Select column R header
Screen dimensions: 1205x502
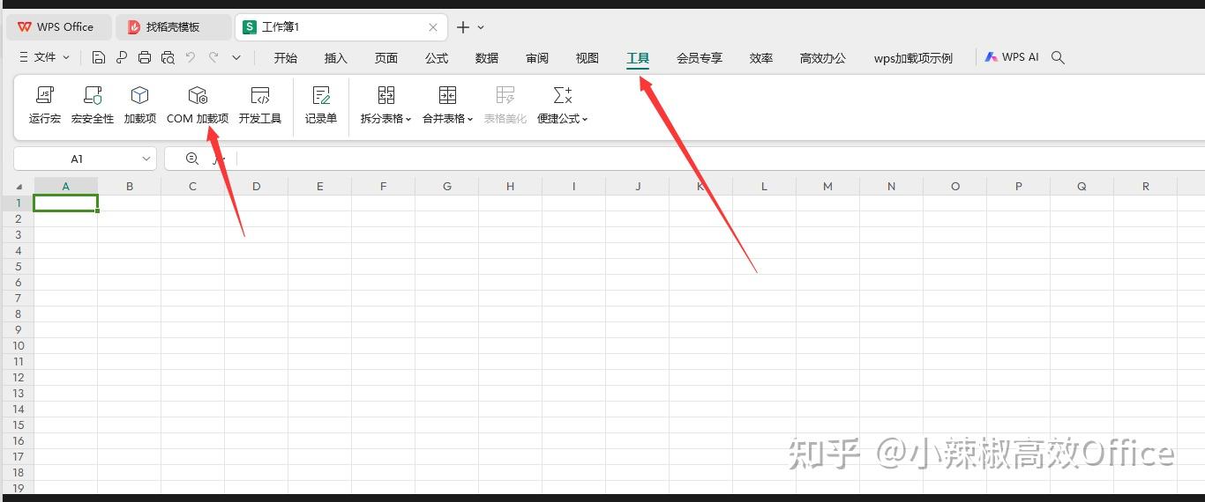(x=1145, y=186)
